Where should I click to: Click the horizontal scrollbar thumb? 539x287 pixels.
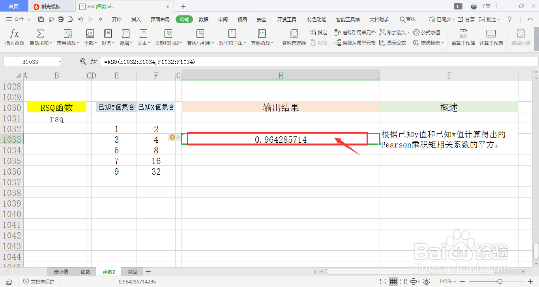[x=410, y=272]
